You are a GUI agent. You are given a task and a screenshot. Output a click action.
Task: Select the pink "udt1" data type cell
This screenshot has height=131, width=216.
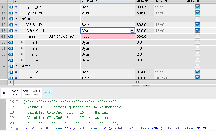point(108,36)
